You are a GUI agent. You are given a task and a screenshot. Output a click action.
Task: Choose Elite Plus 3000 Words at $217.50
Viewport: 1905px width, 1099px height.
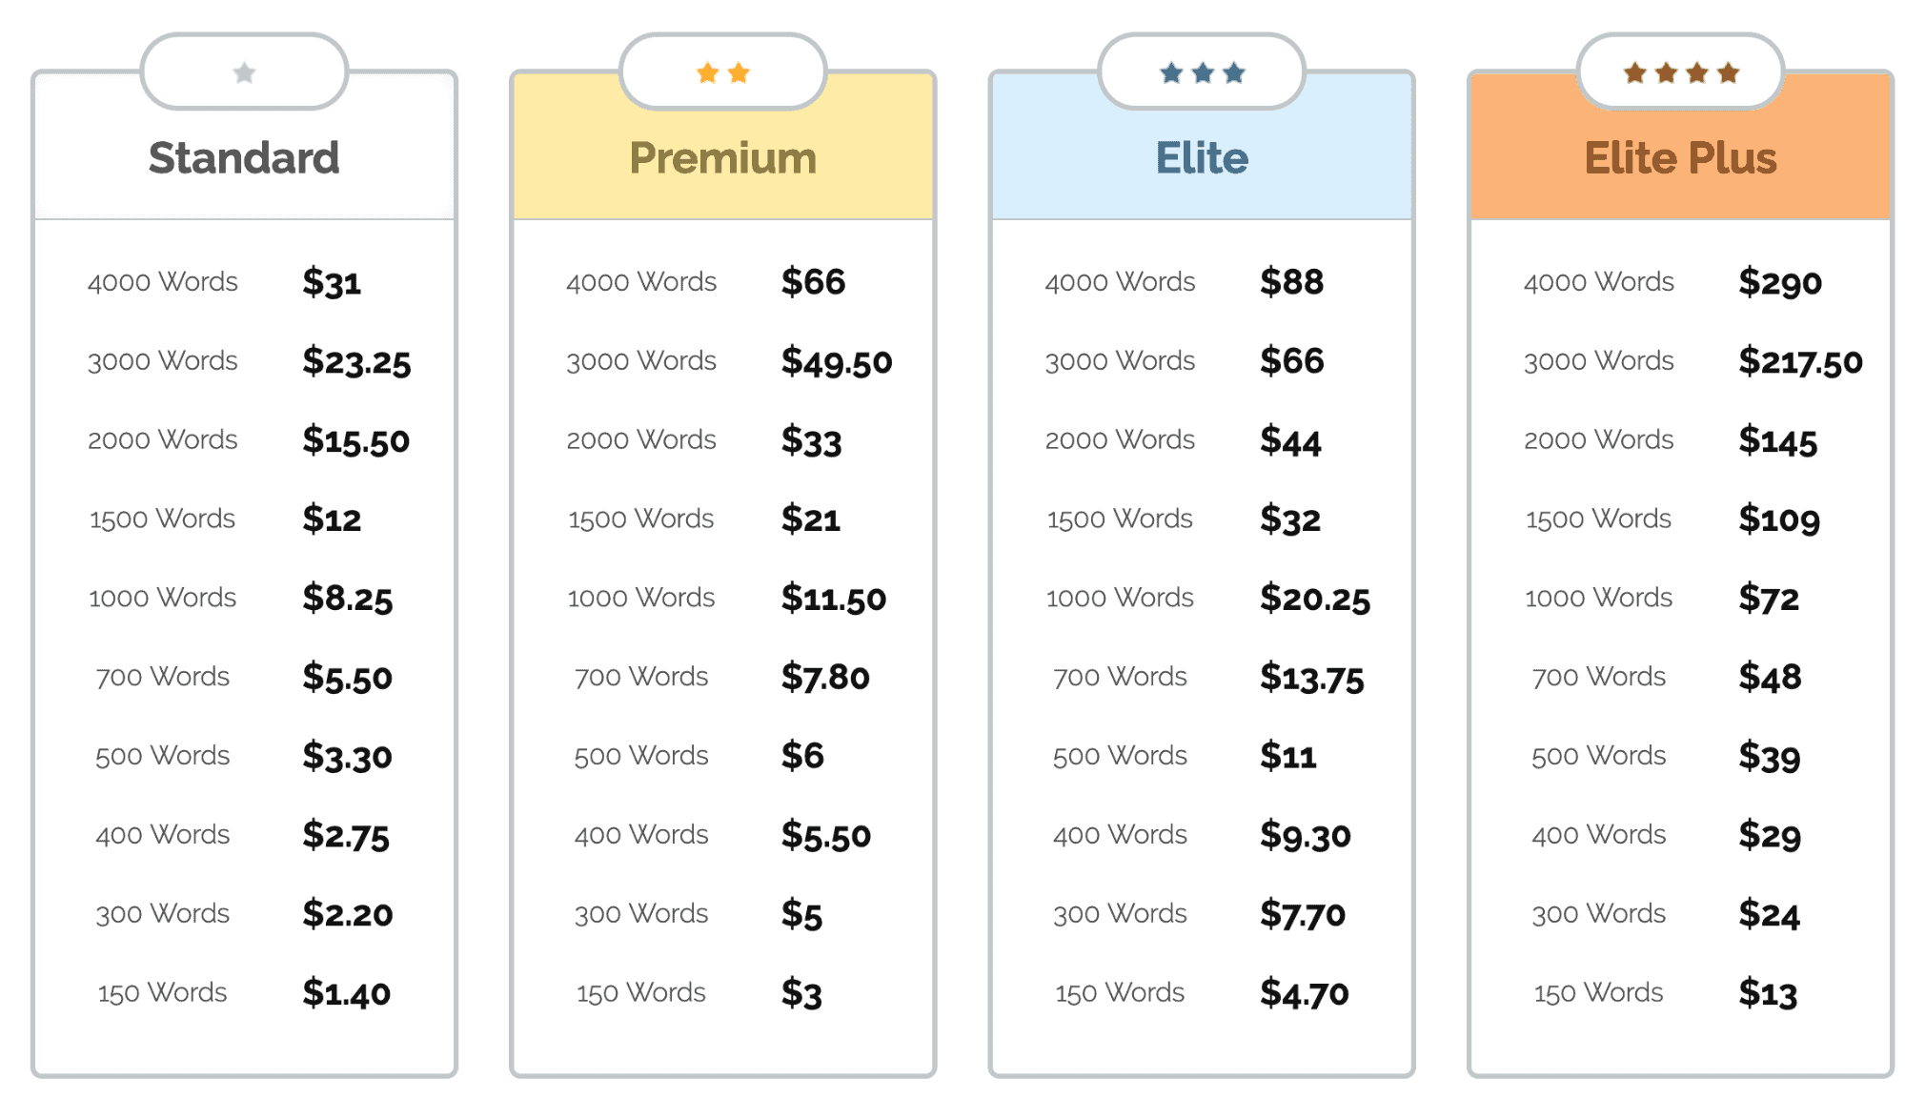1799,361
